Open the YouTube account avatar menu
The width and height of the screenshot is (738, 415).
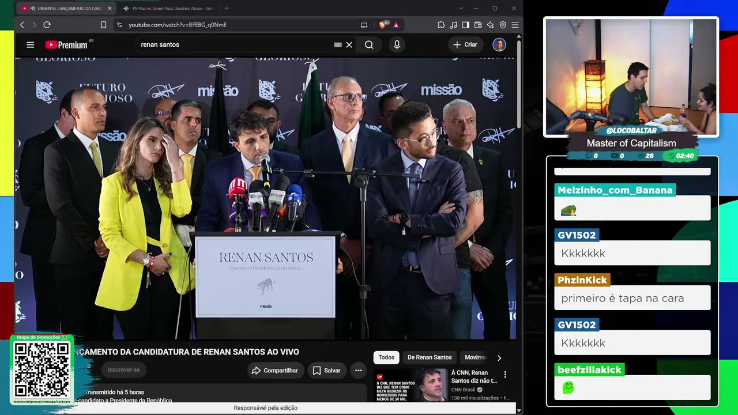(499, 44)
